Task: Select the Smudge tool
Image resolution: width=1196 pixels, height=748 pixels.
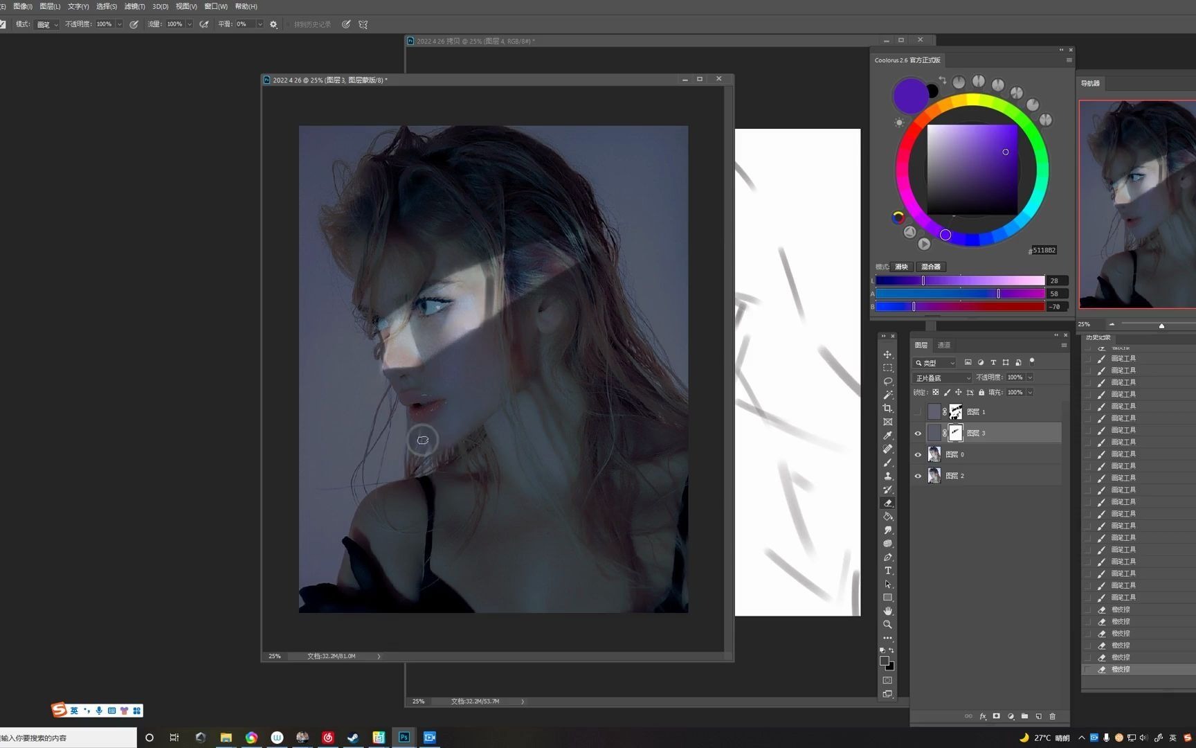Action: 887,530
